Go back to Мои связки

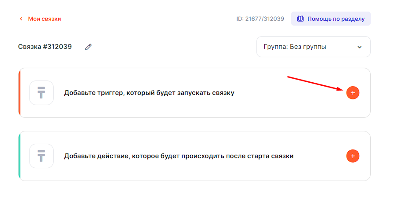point(44,19)
